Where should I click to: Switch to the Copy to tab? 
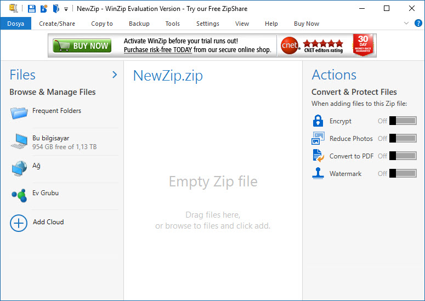click(x=102, y=24)
